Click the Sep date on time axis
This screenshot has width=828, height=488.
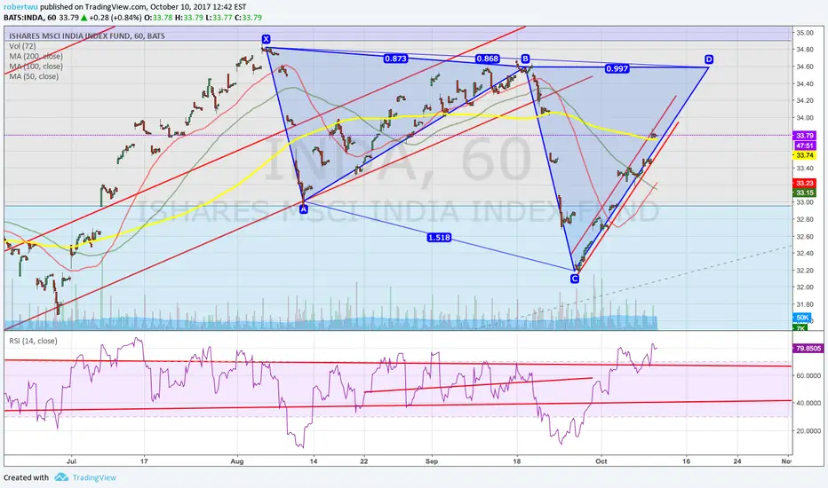point(432,461)
